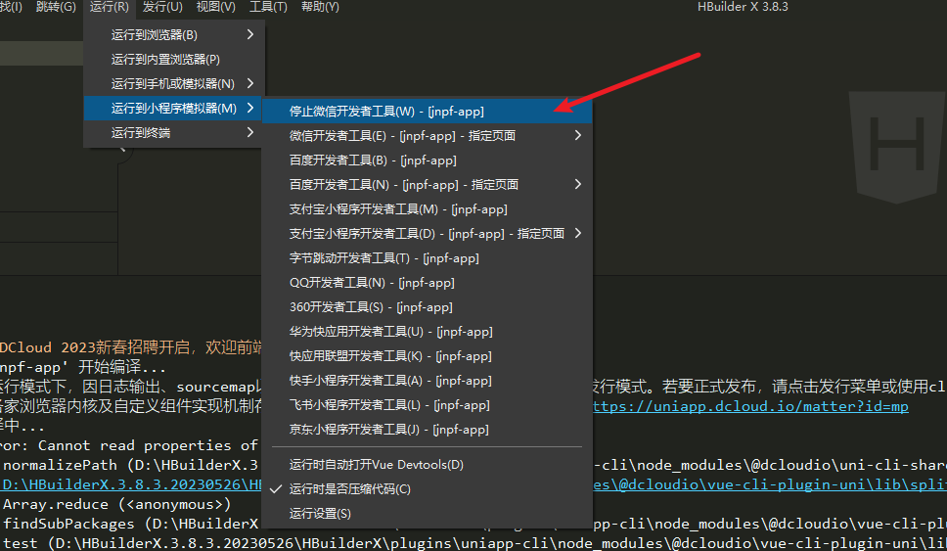Expand 运行到手机或模拟器(N) submenu arrow
Viewport: 947px width, 551px height.
pyautogui.click(x=250, y=83)
